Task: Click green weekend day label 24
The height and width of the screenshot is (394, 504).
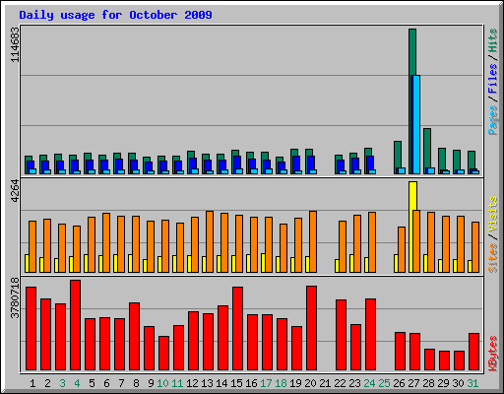Action: click(369, 383)
